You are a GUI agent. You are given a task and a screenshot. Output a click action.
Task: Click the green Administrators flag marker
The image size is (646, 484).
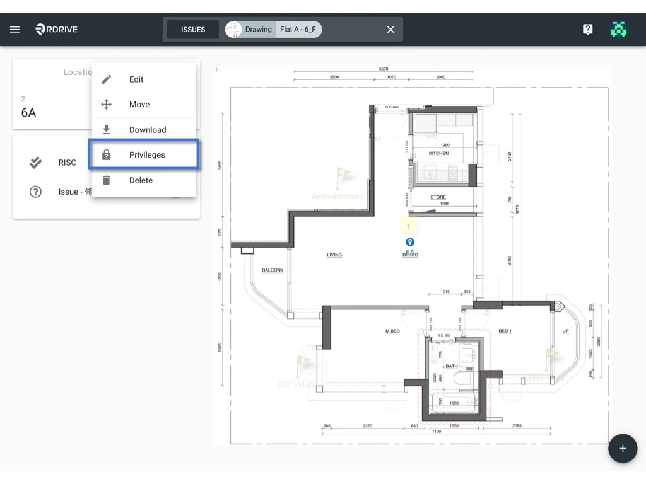342,178
